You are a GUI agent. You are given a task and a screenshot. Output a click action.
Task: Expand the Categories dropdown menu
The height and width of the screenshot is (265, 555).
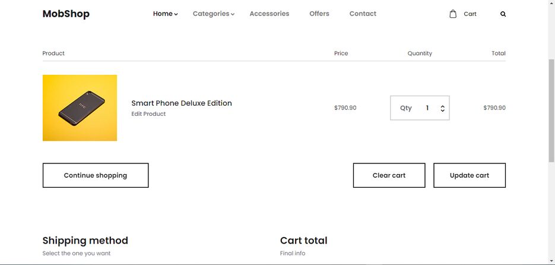pyautogui.click(x=214, y=14)
